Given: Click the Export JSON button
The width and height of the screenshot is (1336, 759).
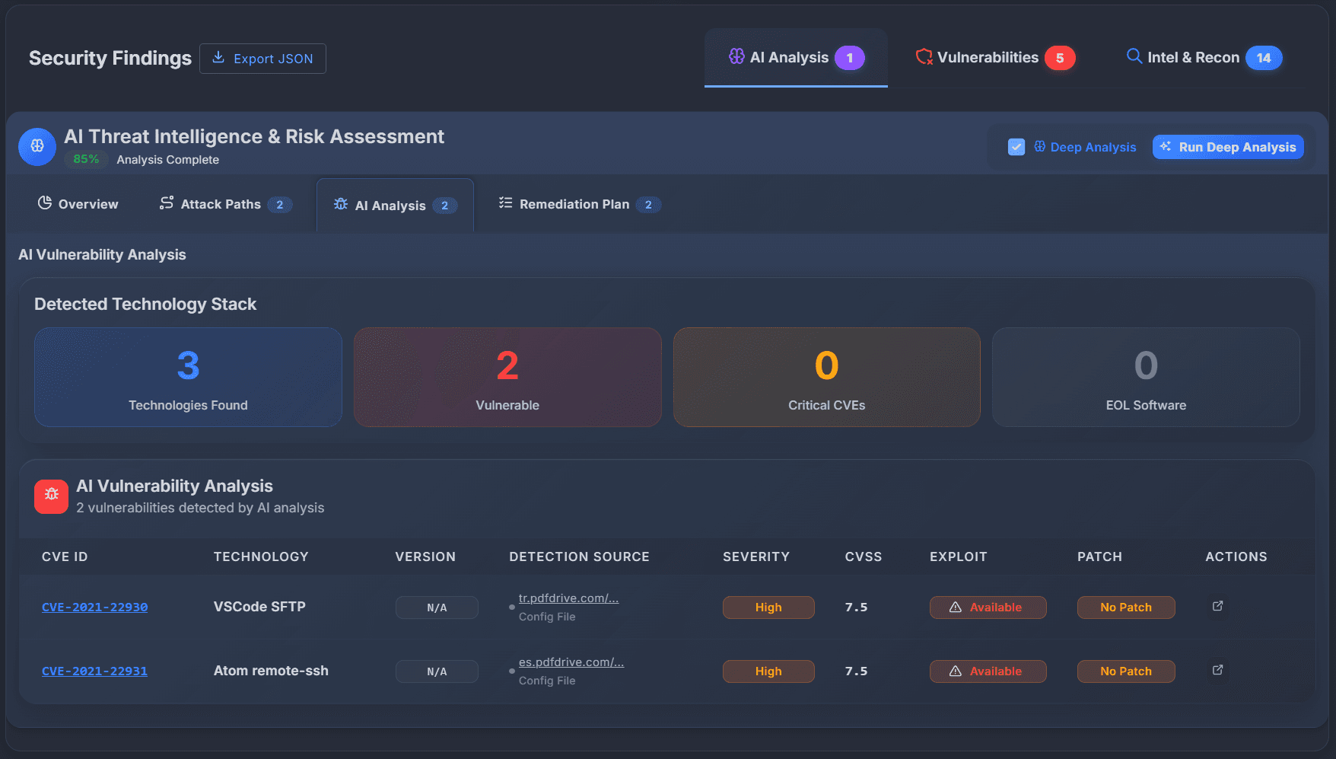Looking at the screenshot, I should click(262, 58).
